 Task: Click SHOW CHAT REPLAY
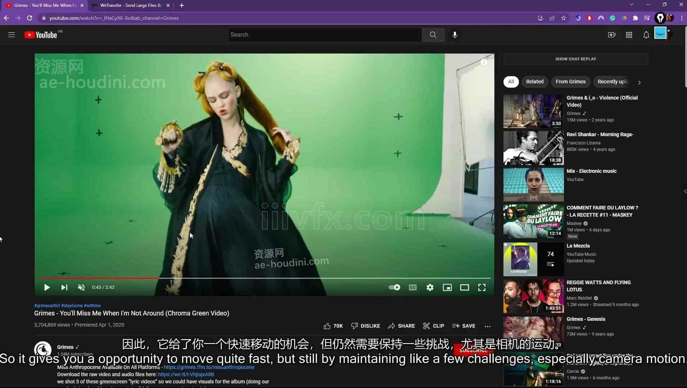pyautogui.click(x=576, y=59)
